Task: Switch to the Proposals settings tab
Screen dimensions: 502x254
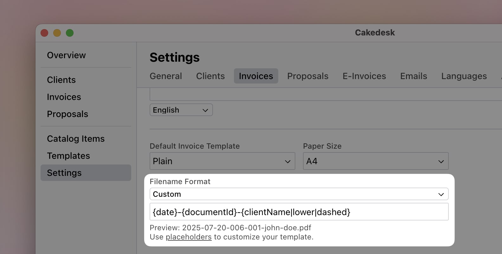Action: (x=307, y=76)
